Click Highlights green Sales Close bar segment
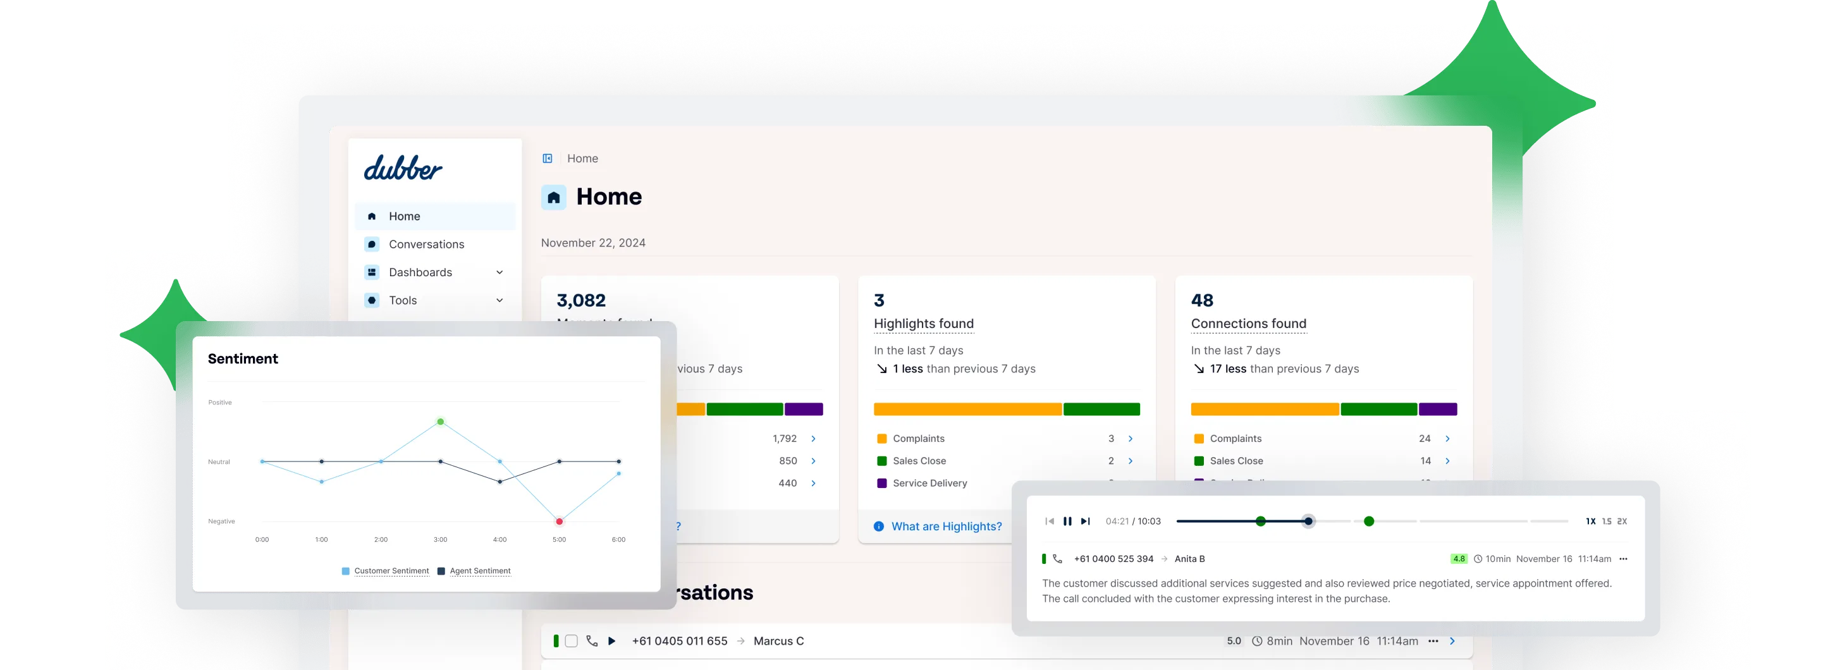1821x670 pixels. point(1101,409)
